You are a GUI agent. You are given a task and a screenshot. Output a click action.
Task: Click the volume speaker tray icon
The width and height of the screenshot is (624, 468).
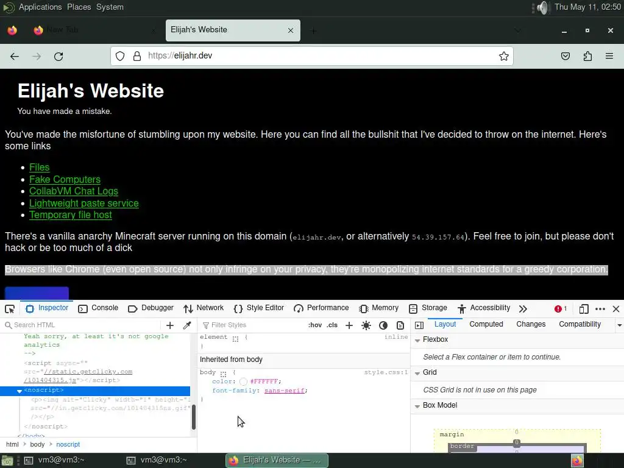point(542,7)
